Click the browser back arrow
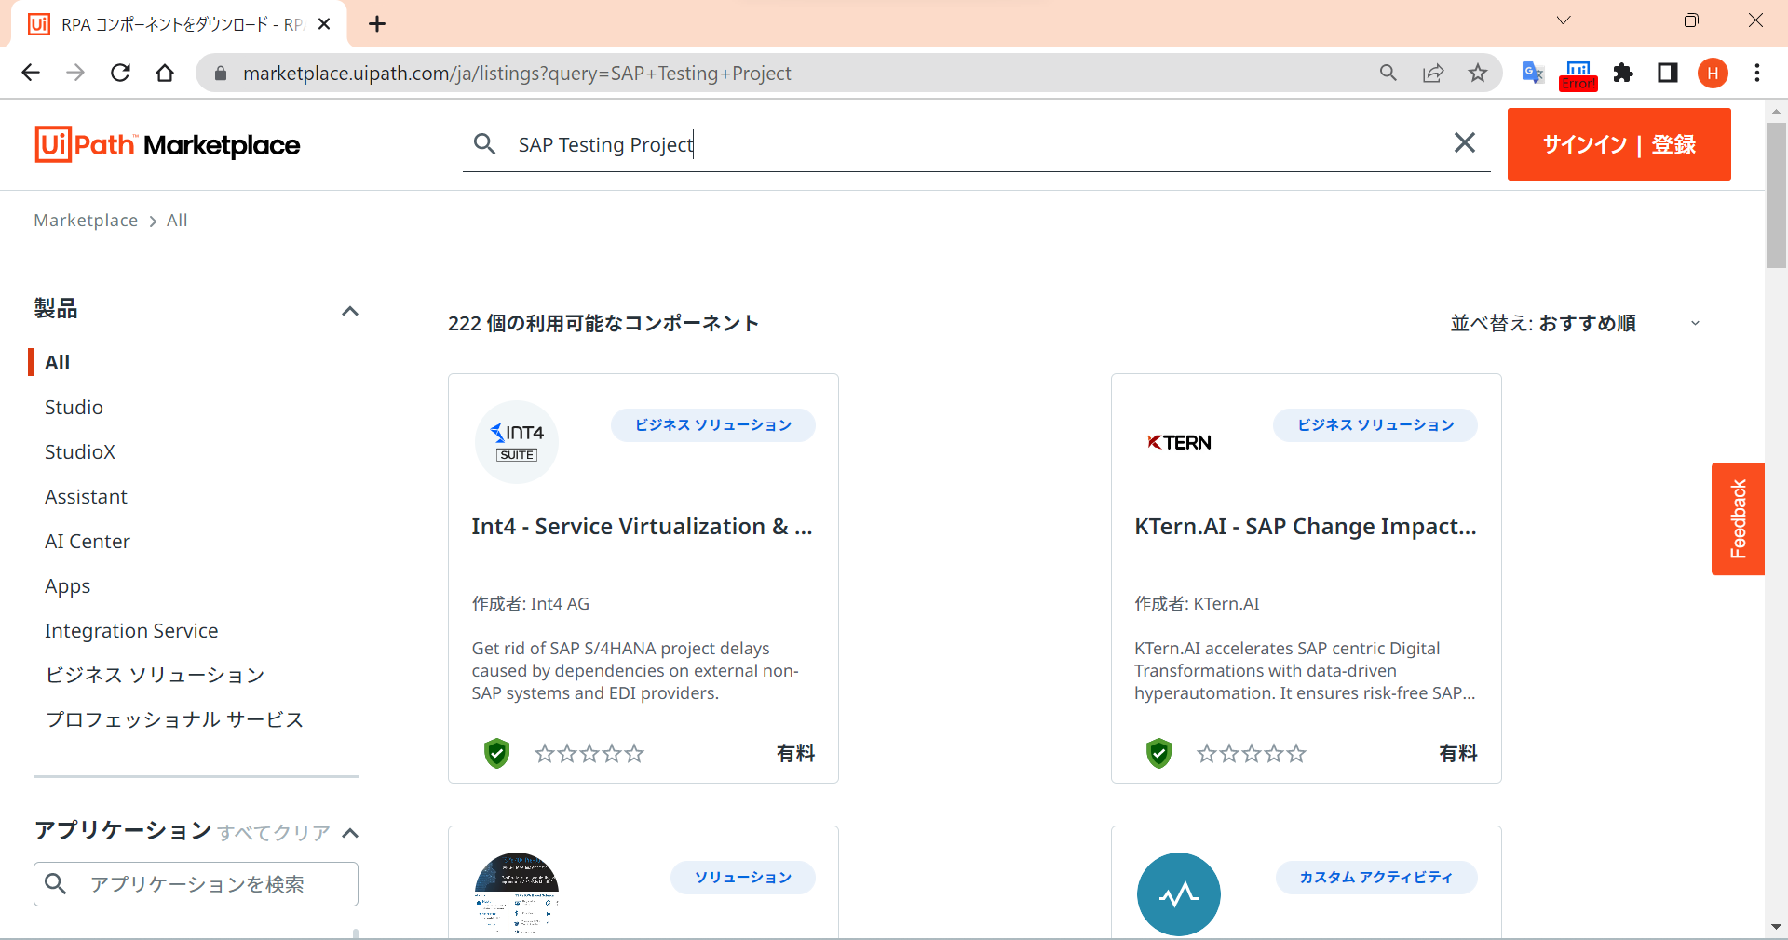The height and width of the screenshot is (940, 1788). (31, 73)
